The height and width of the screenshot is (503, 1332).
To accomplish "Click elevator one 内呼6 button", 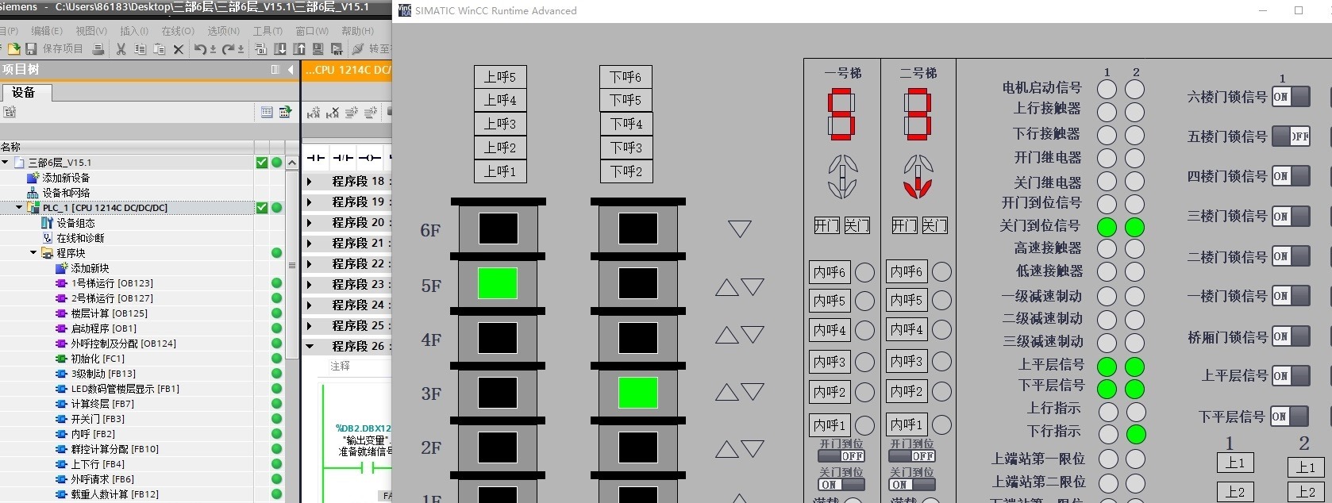I will [829, 272].
